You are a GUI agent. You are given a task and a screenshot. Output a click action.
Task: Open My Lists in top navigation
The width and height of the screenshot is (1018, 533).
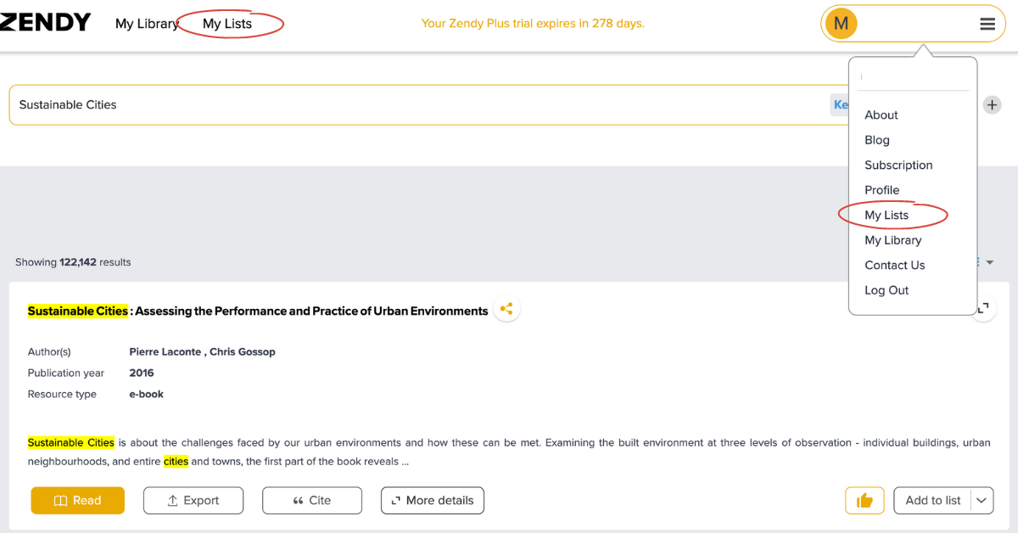227,24
